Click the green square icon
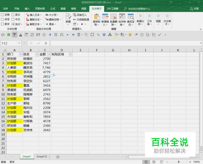The height and width of the screenshot is (164, 203). click(9, 35)
